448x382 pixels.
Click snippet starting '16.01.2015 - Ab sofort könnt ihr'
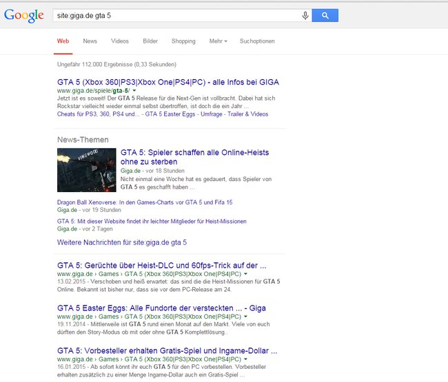(161, 371)
